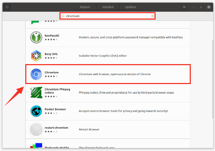Click the star rating under Chromium
The width and height of the screenshot is (215, 151).
pyautogui.click(x=51, y=76)
